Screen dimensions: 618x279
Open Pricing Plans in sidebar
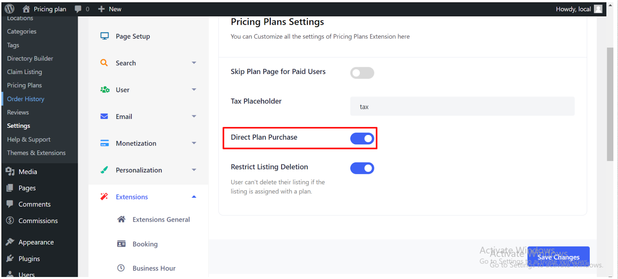[x=24, y=85]
